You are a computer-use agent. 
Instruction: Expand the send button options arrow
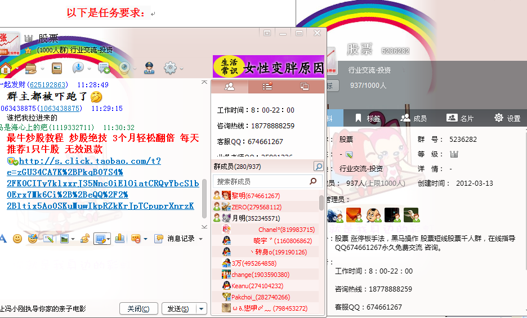[x=202, y=308]
